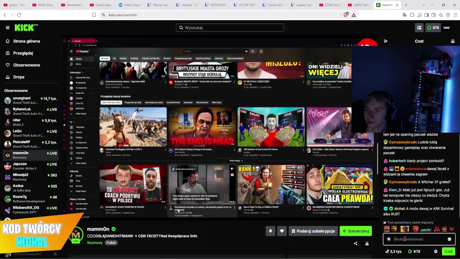Bookmark this page with the bookmark icon
Viewport: 460px width, 259px height.
click(94, 15)
